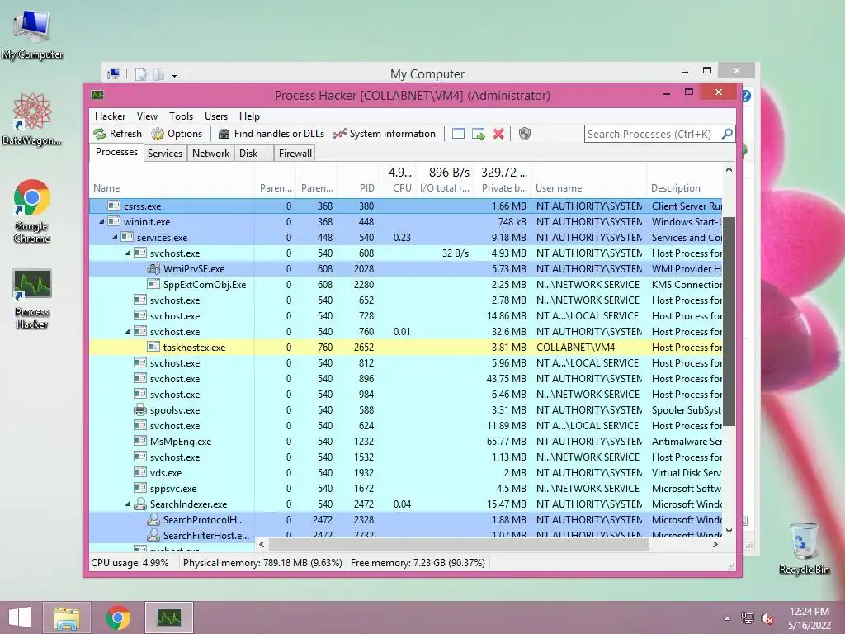
Task: Open File Explorer from the taskbar
Action: pos(67,617)
